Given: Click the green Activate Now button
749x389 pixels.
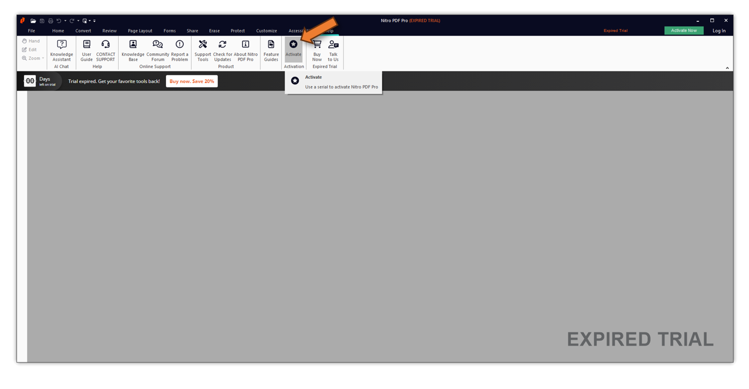Looking at the screenshot, I should coord(684,30).
